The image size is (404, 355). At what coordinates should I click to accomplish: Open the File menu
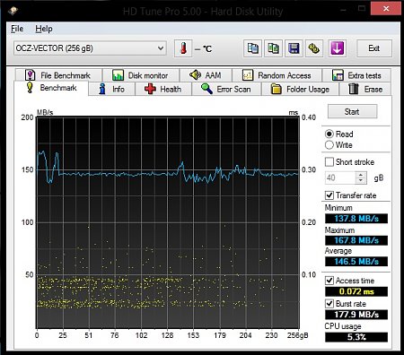(x=17, y=29)
